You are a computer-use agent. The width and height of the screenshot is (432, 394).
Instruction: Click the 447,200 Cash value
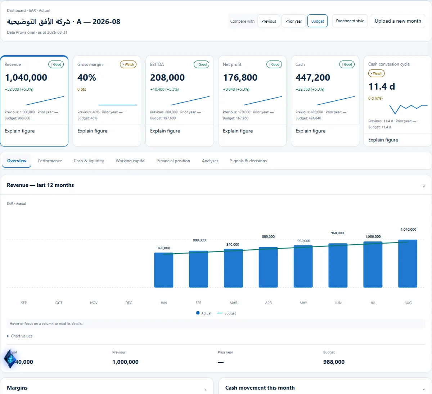pyautogui.click(x=313, y=77)
